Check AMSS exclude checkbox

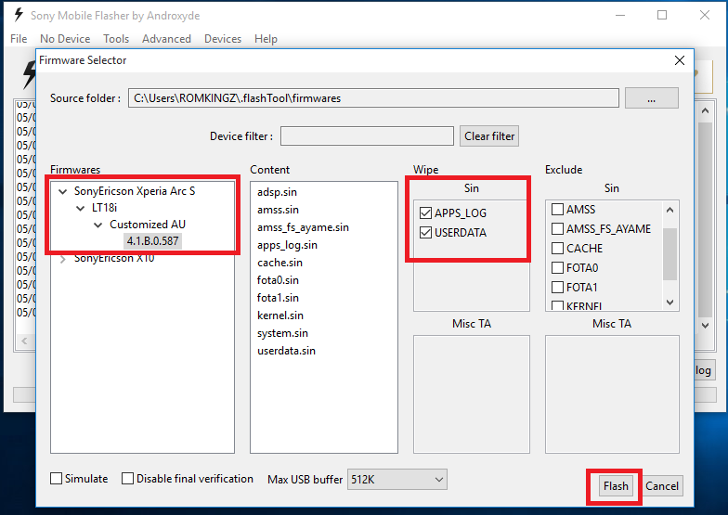point(557,210)
